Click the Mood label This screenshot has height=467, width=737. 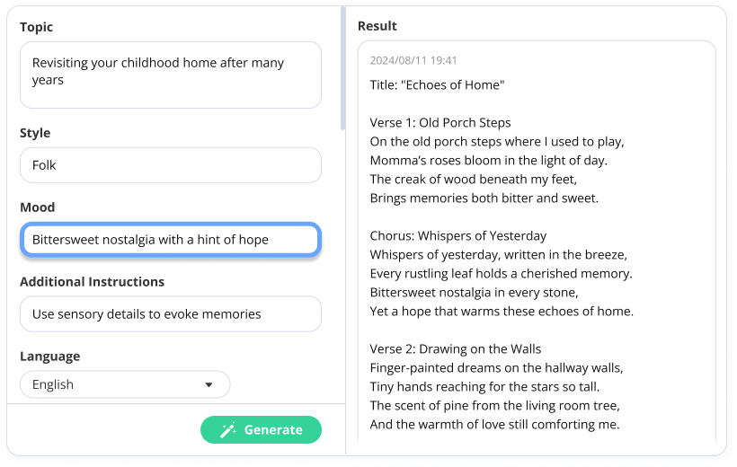37,207
